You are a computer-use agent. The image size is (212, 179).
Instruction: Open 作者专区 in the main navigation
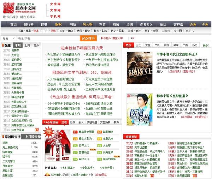tap(146, 24)
